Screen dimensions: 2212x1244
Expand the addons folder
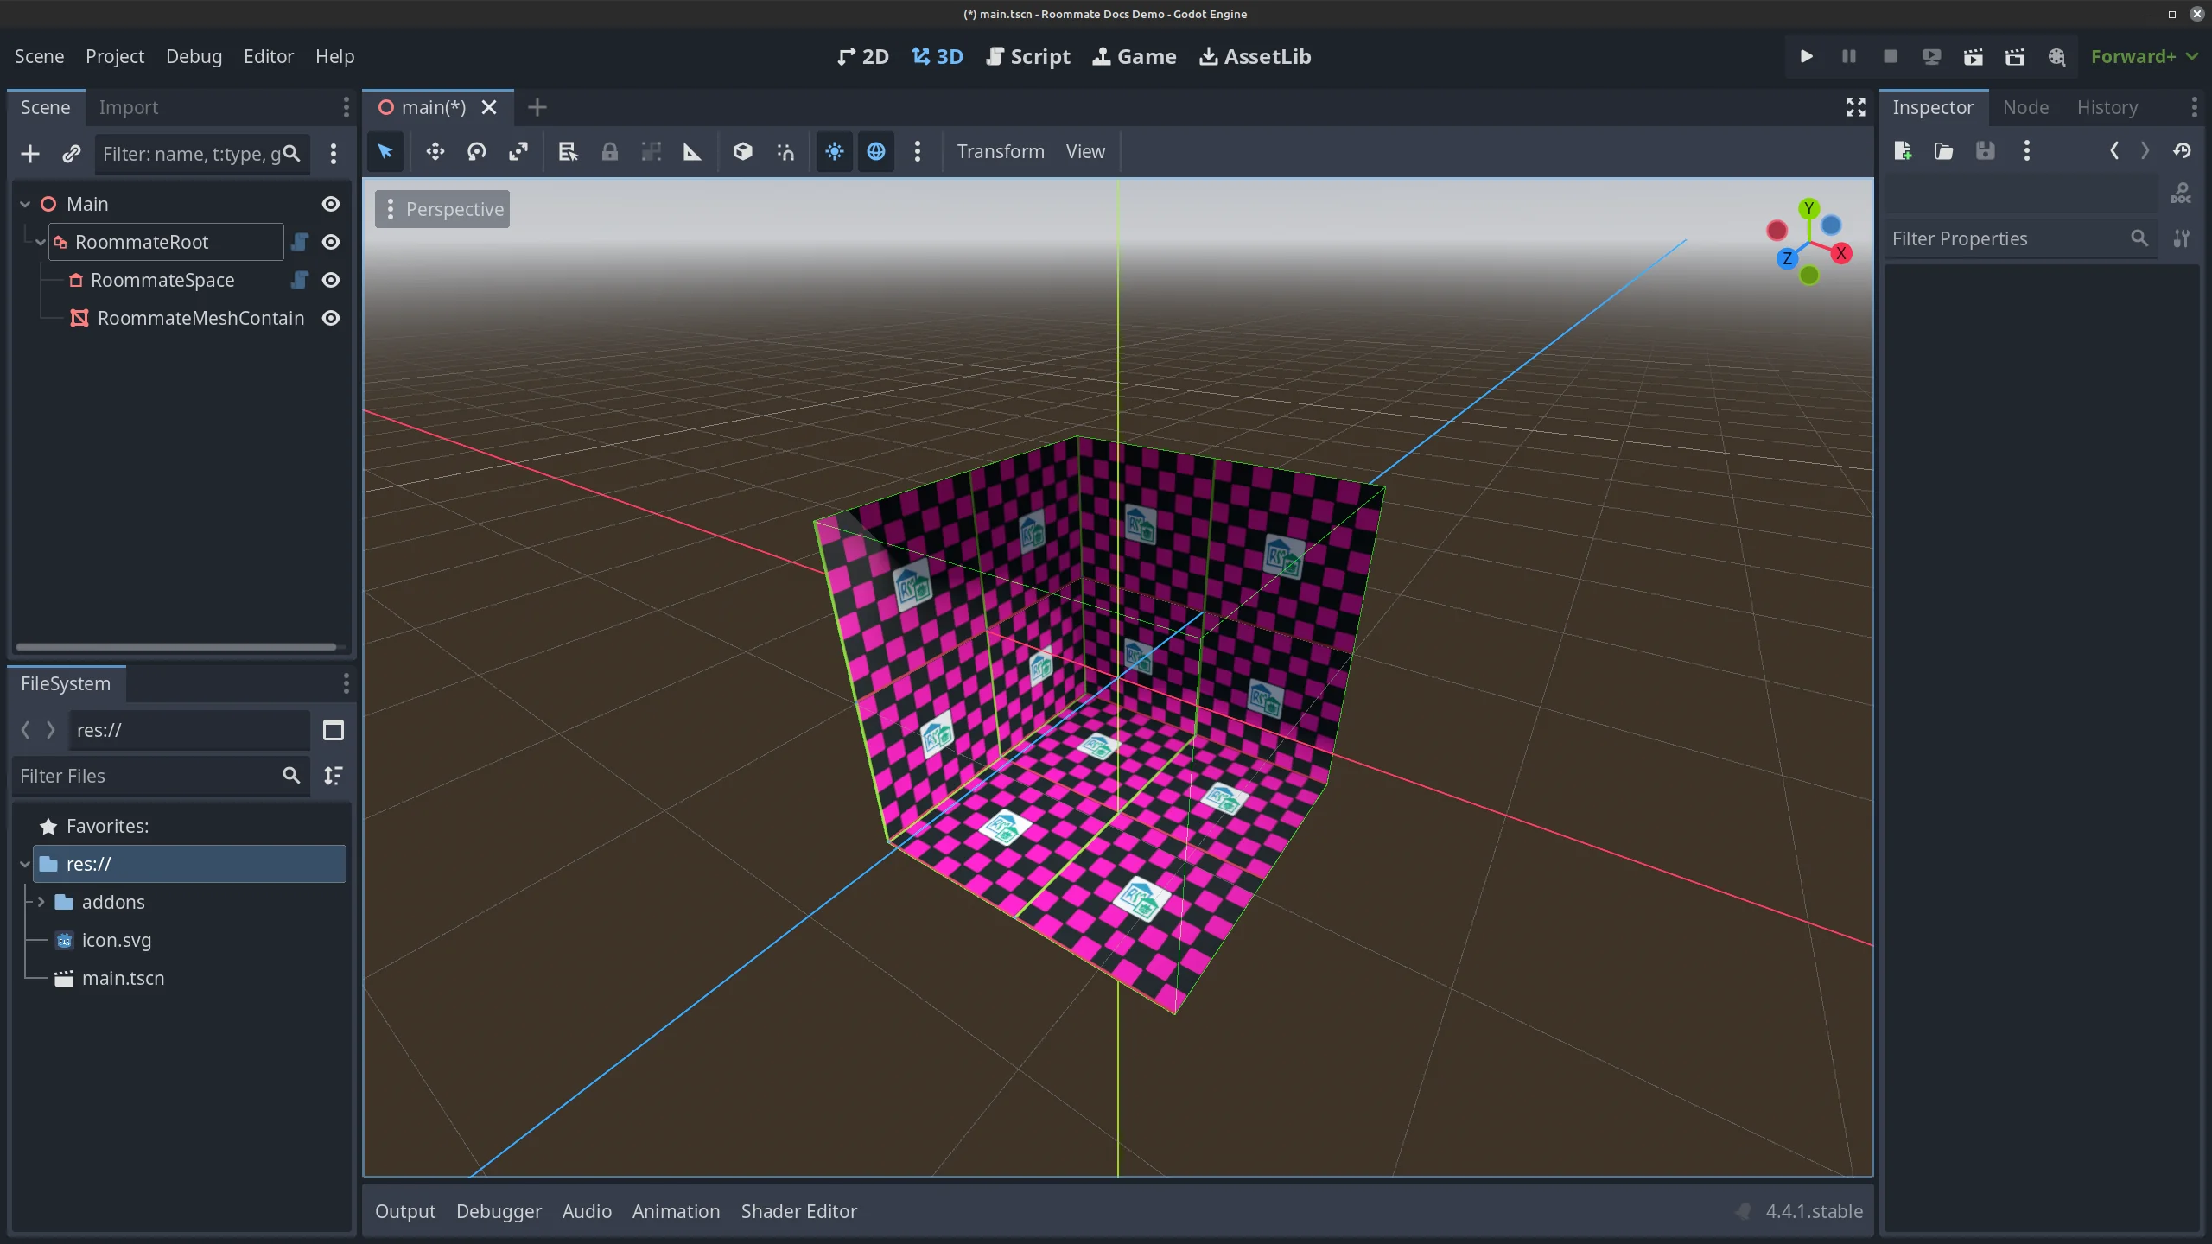41,902
